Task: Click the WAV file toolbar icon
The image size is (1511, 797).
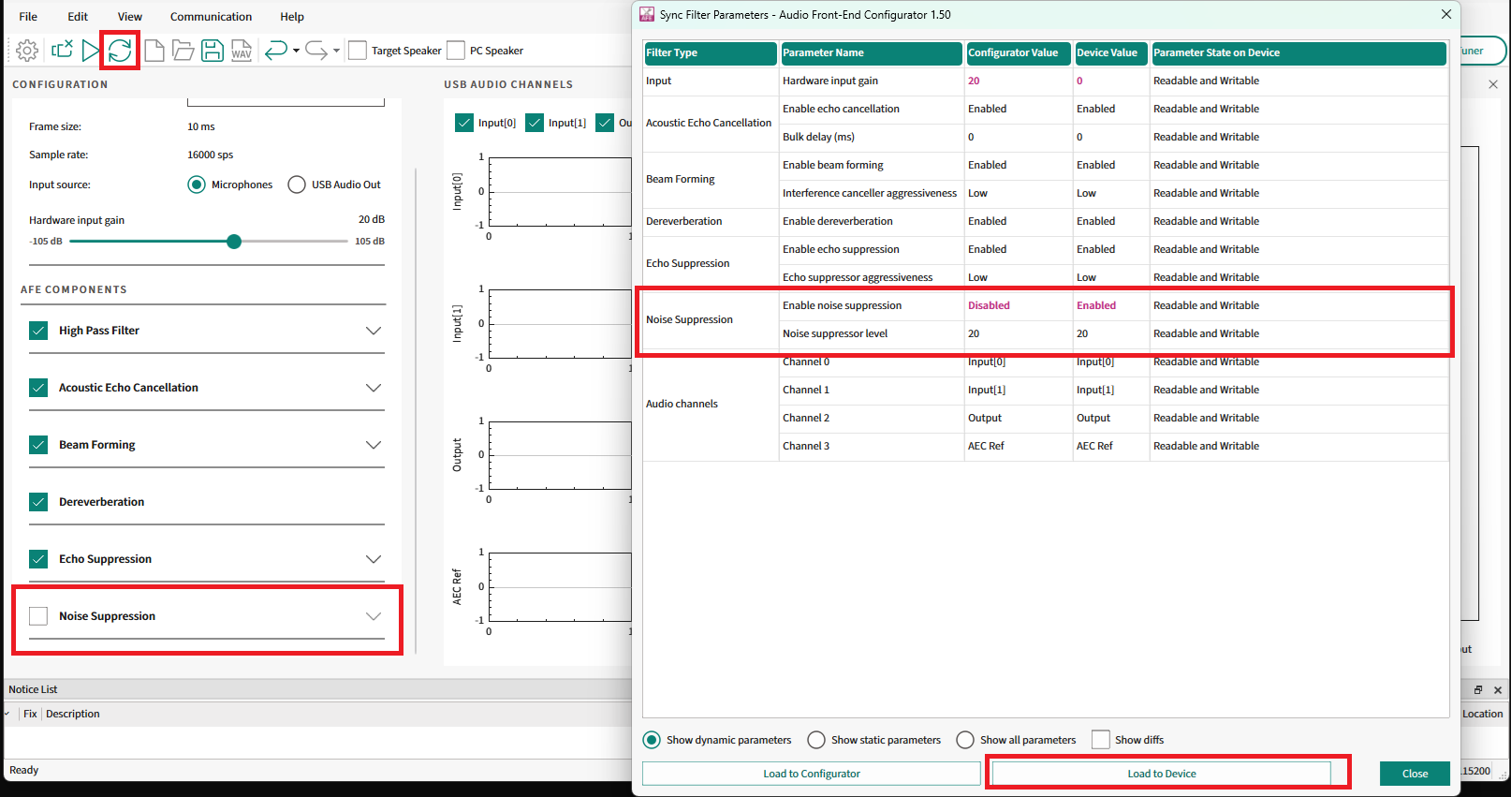Action: pos(242,51)
